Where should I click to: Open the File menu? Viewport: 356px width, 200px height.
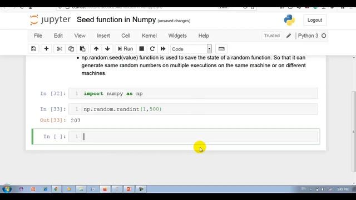38,36
